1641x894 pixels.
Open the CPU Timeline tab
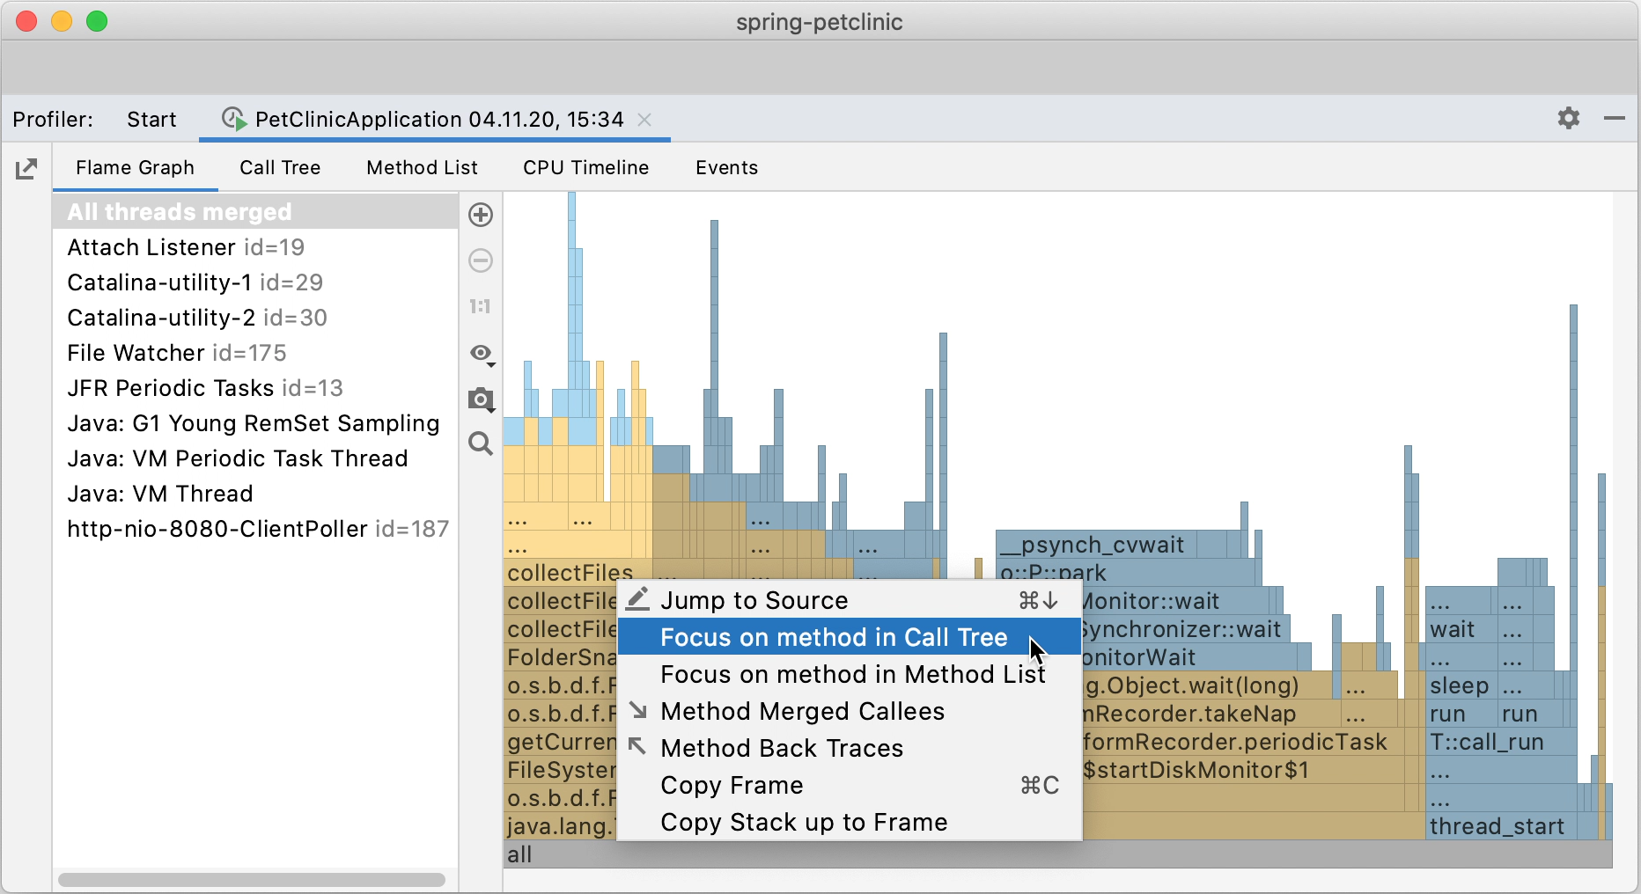pos(585,167)
